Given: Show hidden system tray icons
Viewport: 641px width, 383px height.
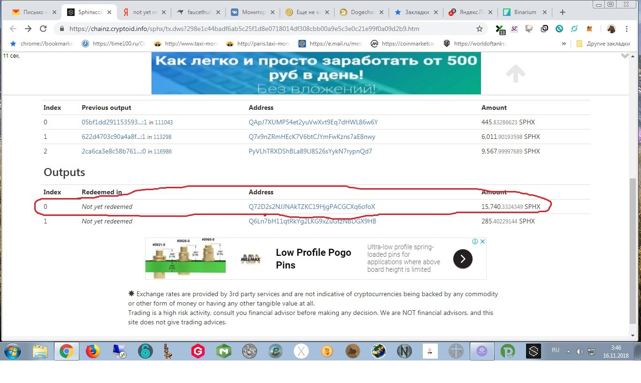Looking at the screenshot, I should click(569, 351).
